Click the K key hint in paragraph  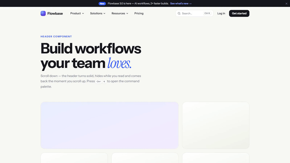(104, 81)
